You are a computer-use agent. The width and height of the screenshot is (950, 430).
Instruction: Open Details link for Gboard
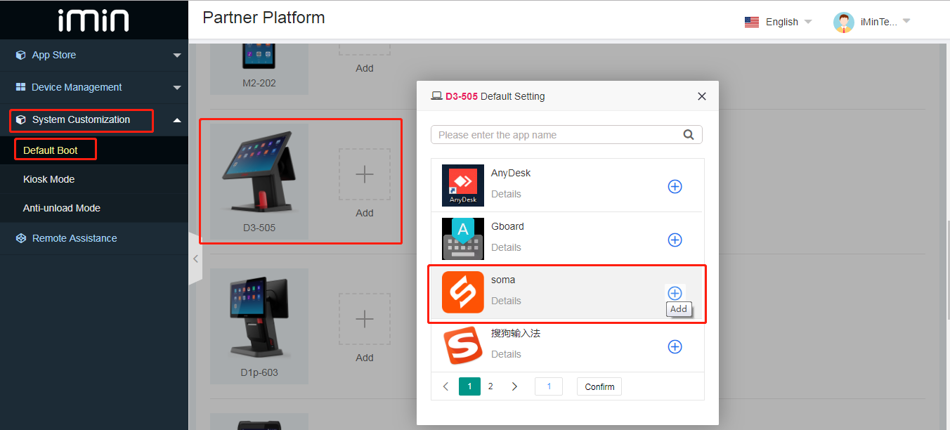tap(506, 247)
